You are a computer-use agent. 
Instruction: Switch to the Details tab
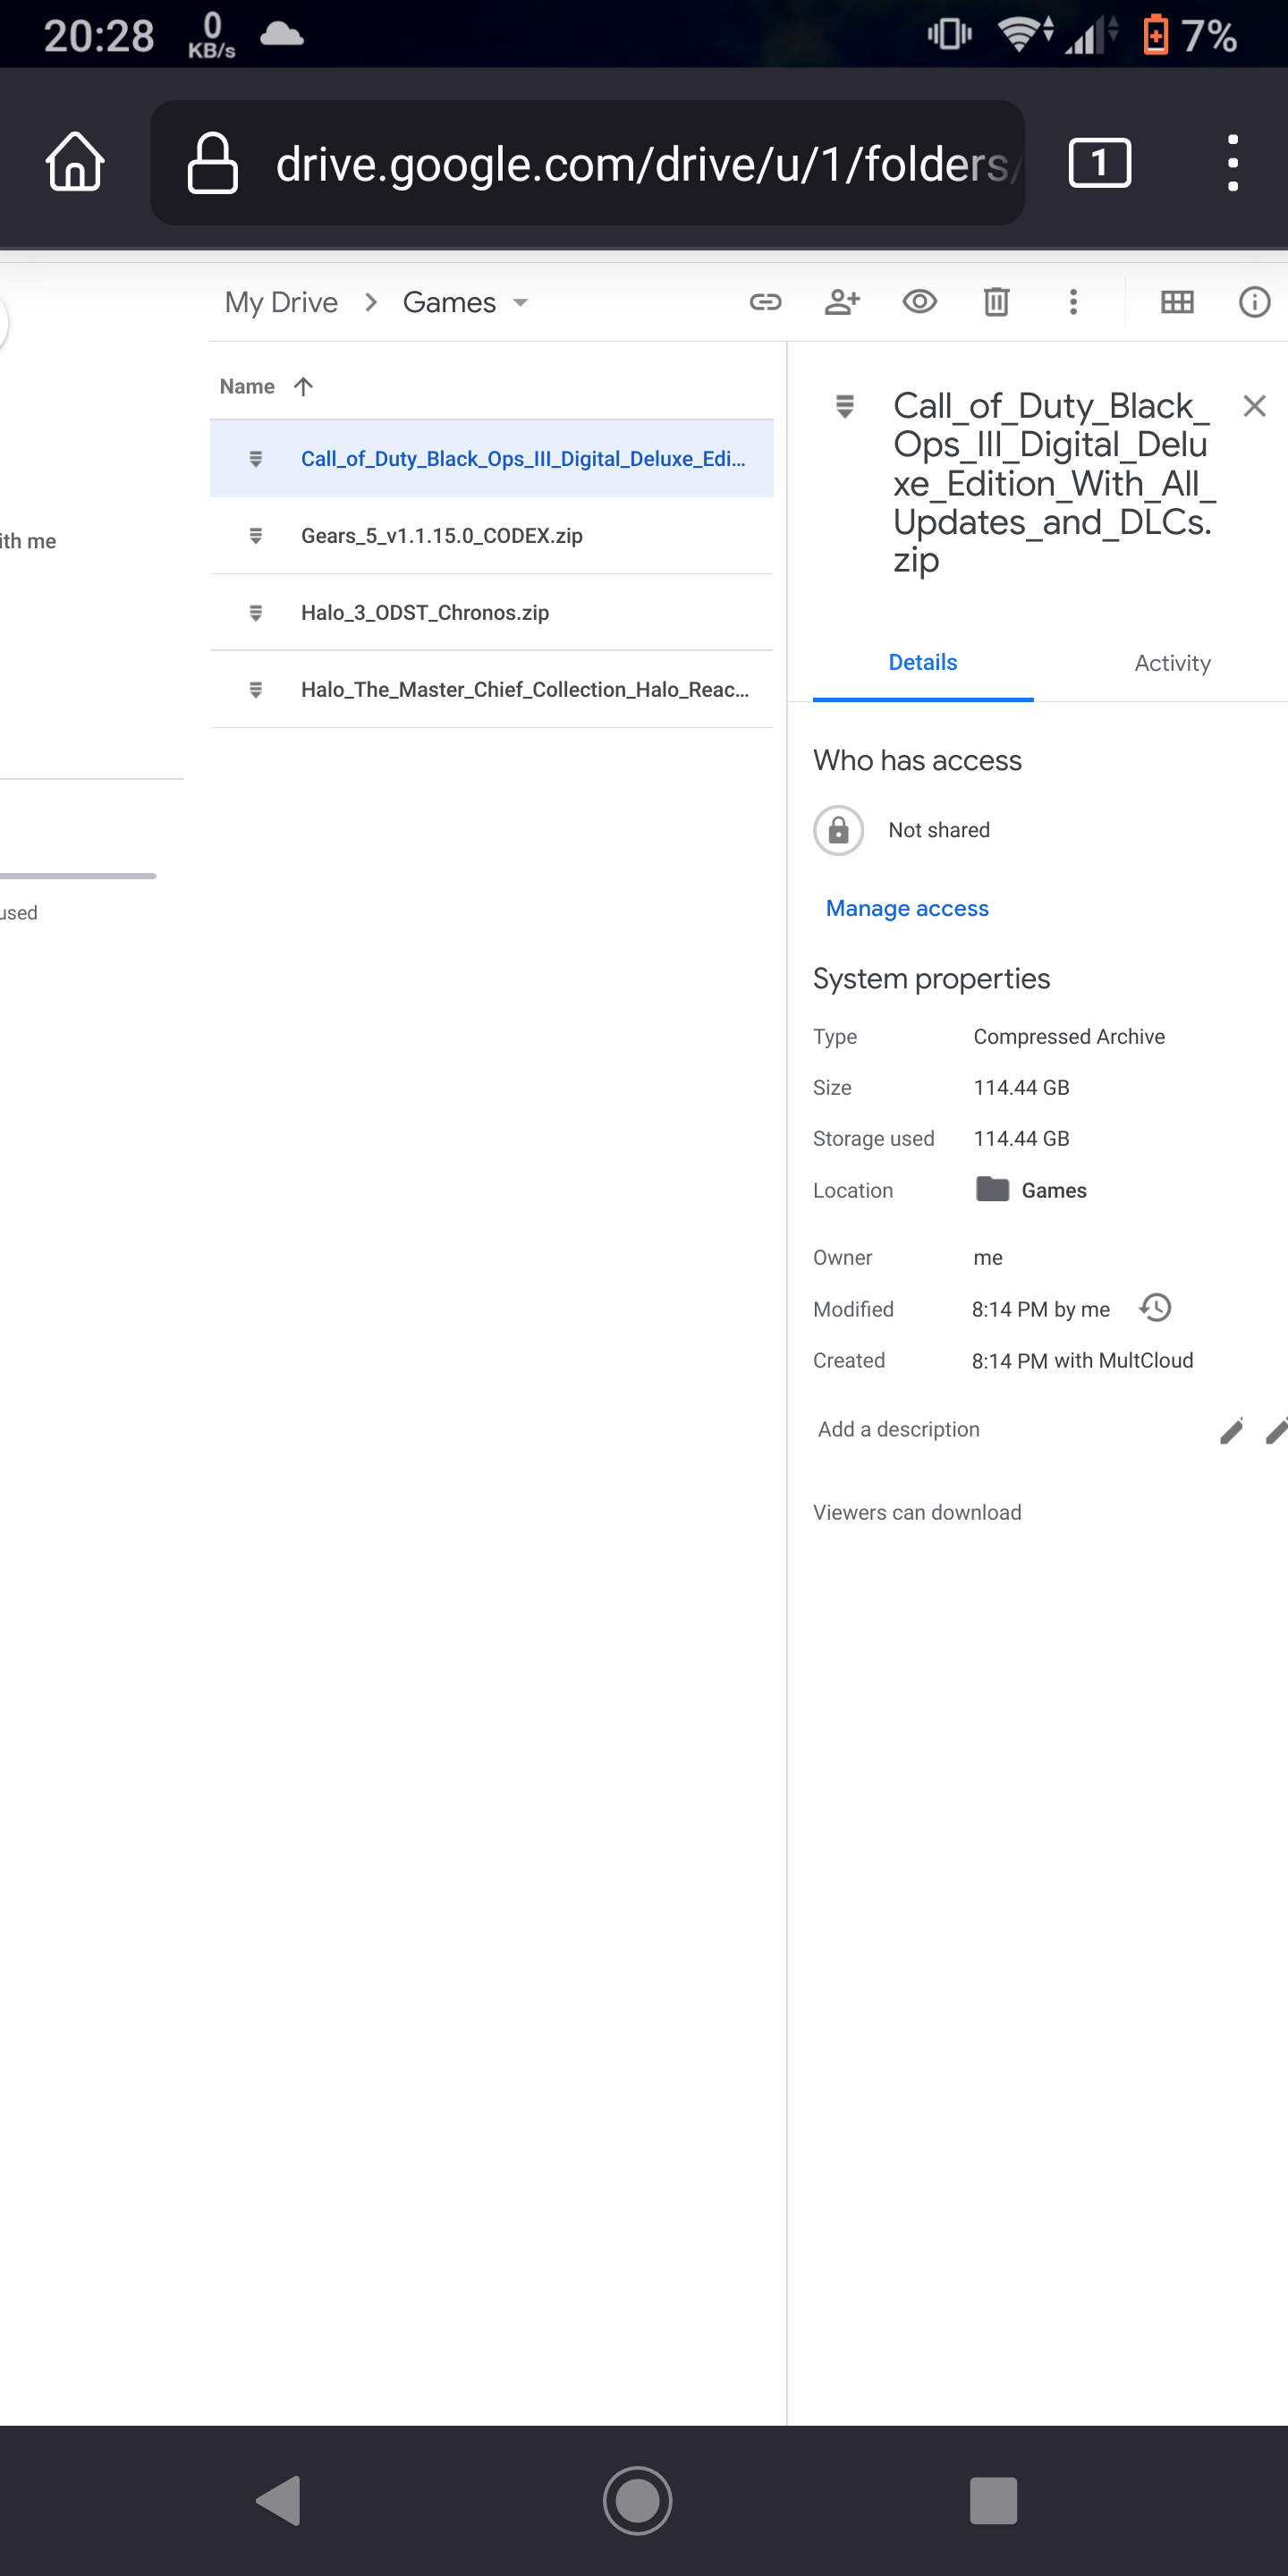922,662
